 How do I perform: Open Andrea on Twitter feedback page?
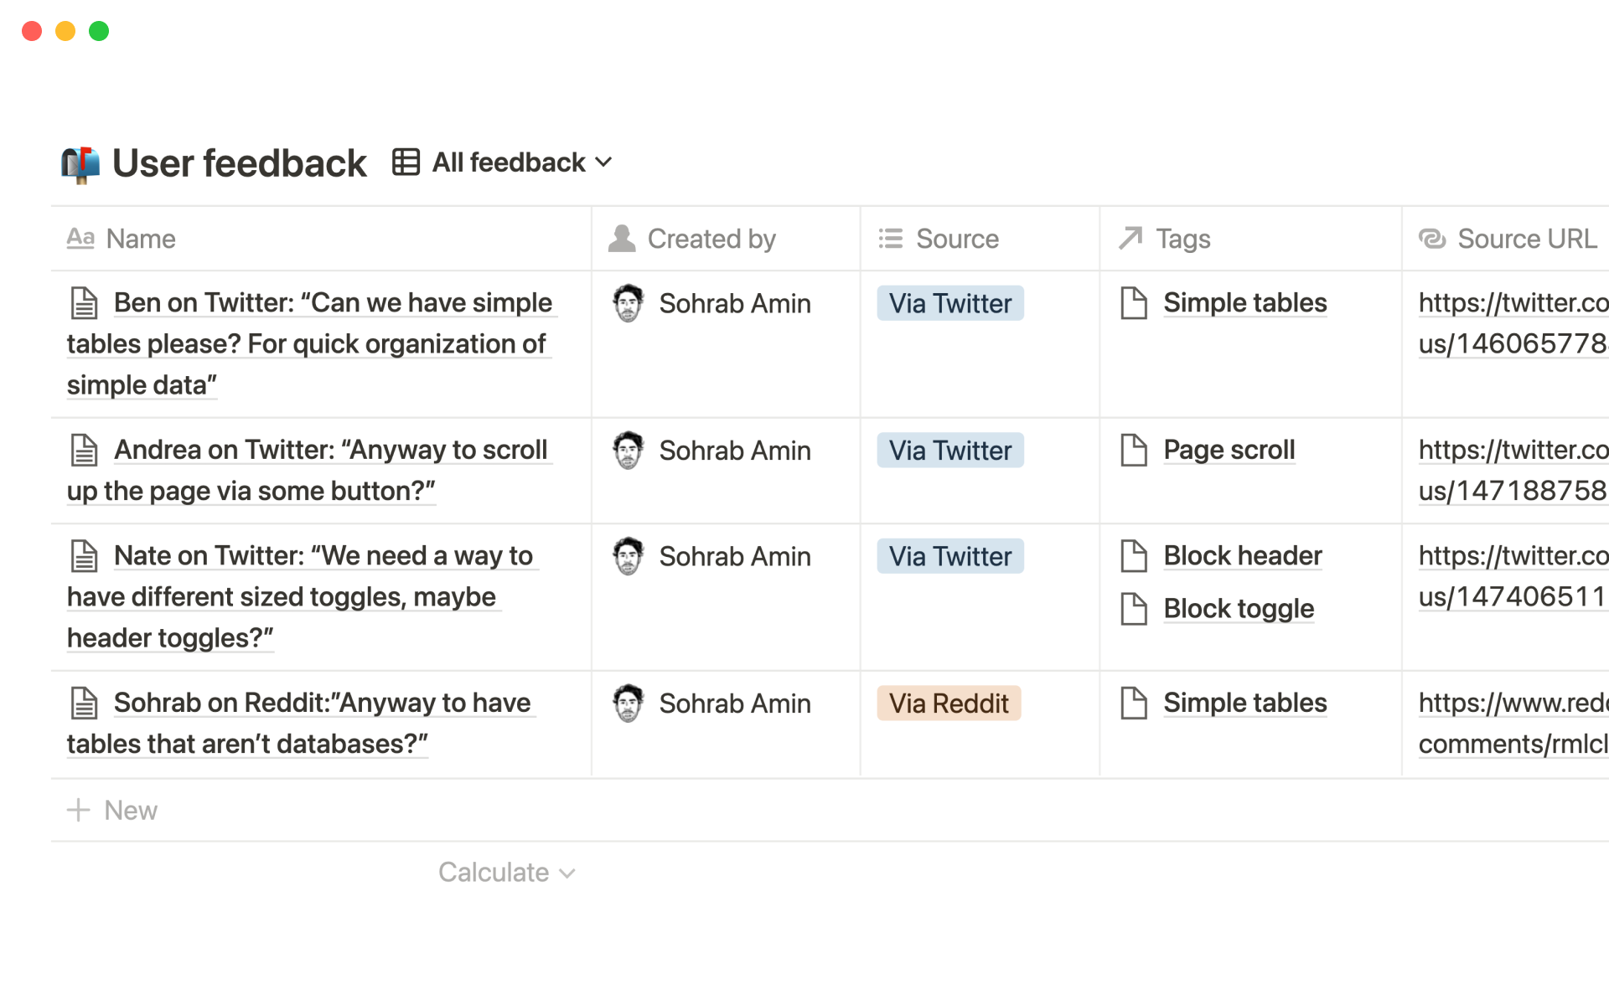pyautogui.click(x=330, y=451)
